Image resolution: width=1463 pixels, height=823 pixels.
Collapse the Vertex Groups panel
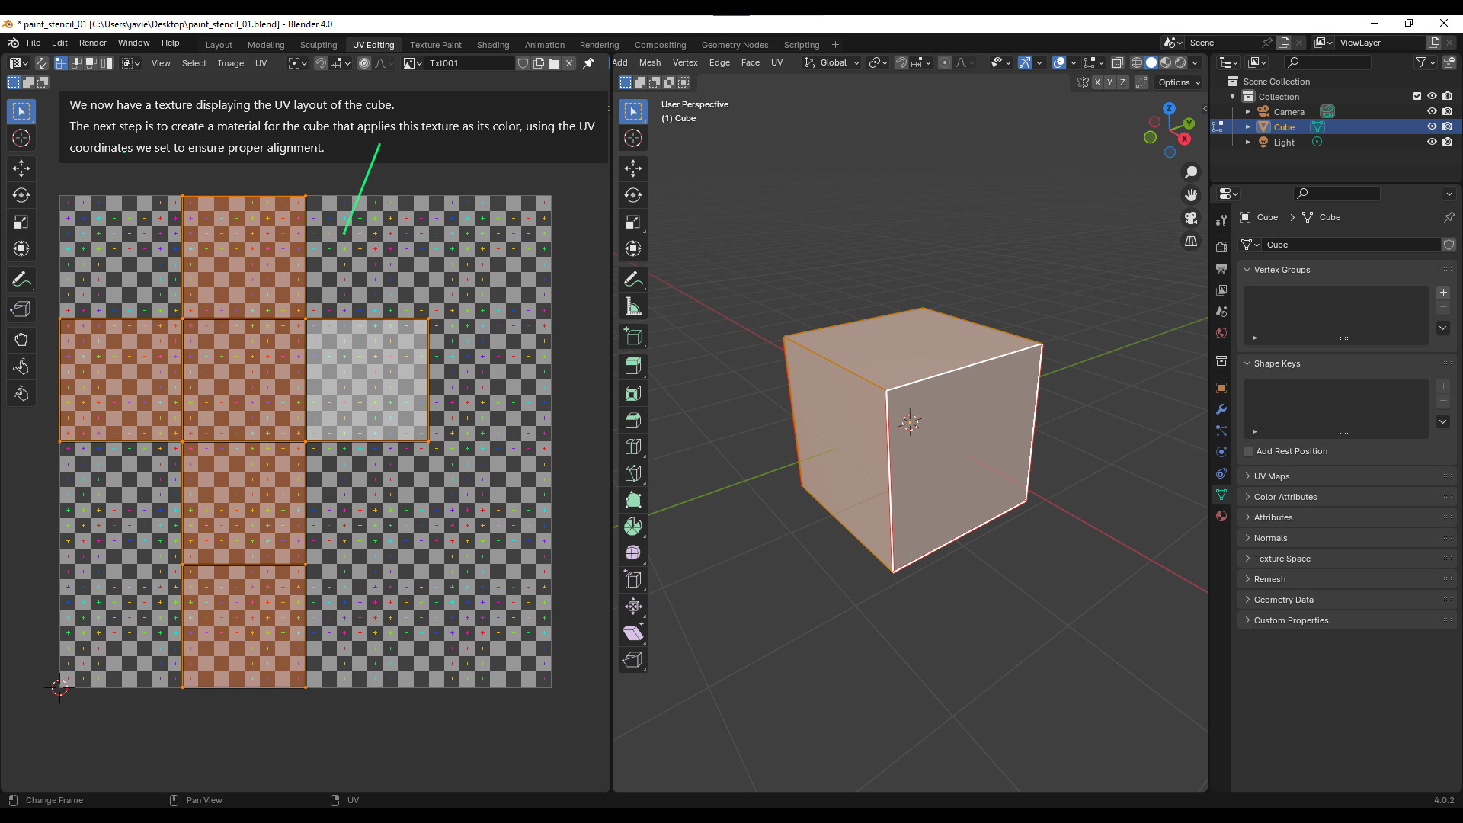(1347, 270)
